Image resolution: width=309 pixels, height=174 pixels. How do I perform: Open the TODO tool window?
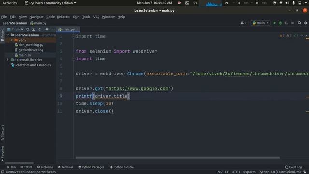26,167
